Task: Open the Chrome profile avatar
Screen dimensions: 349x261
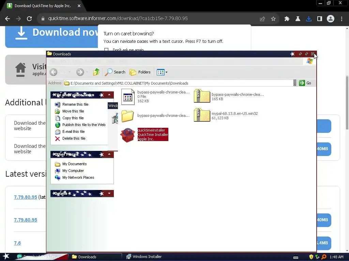Action: [x=331, y=19]
